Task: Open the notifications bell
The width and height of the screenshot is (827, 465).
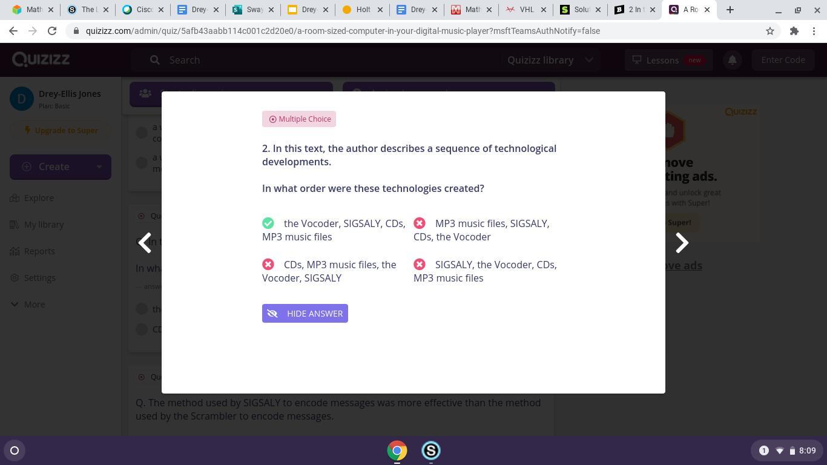Action: click(732, 60)
